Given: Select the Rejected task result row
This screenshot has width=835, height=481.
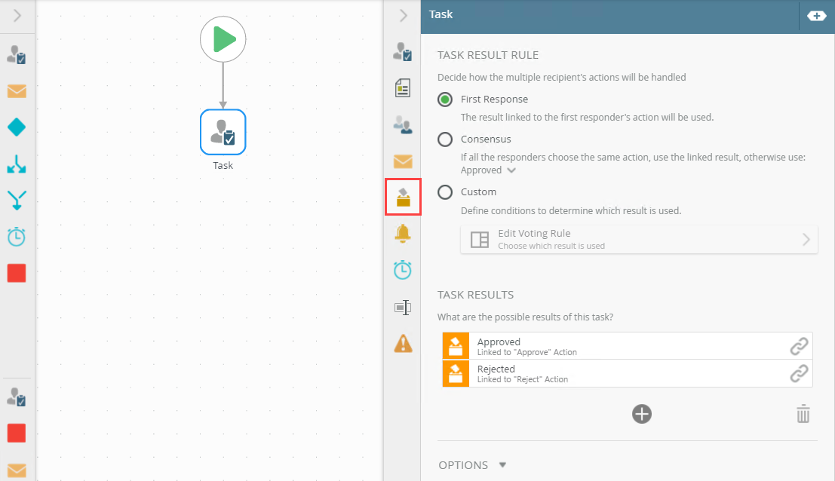Looking at the screenshot, I should coord(628,373).
